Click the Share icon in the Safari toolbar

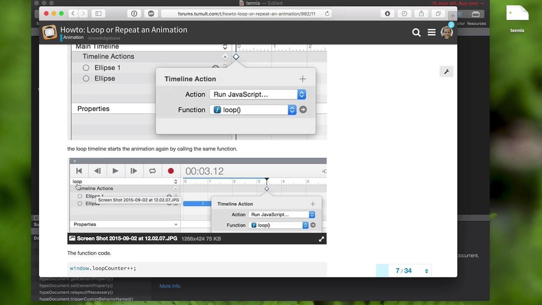pyautogui.click(x=421, y=14)
